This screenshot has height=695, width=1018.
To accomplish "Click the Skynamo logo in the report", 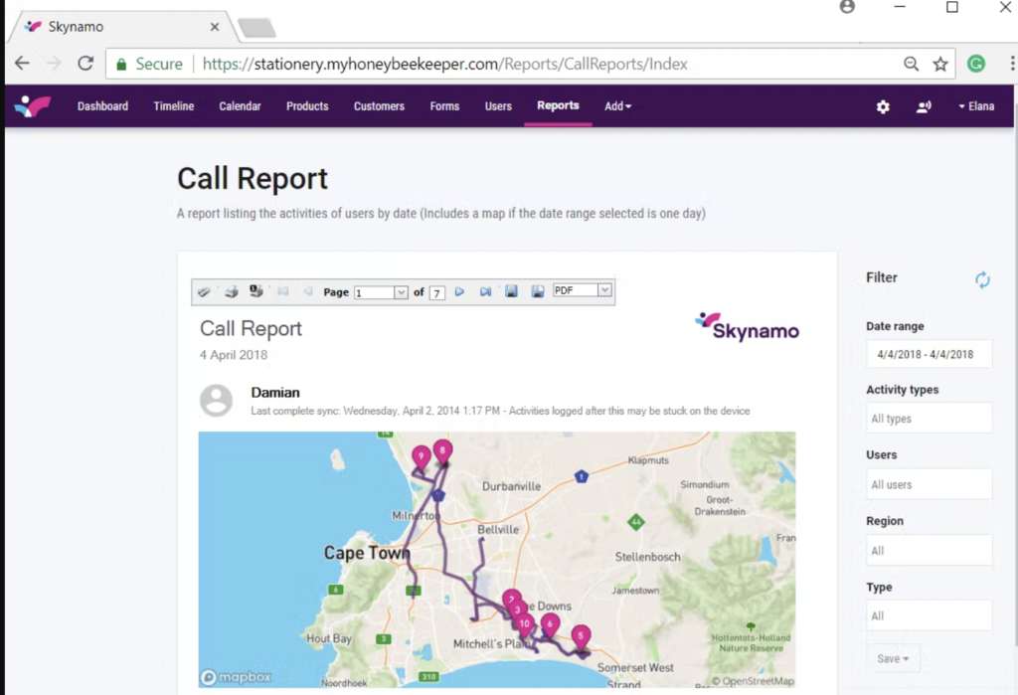I will pos(747,326).
